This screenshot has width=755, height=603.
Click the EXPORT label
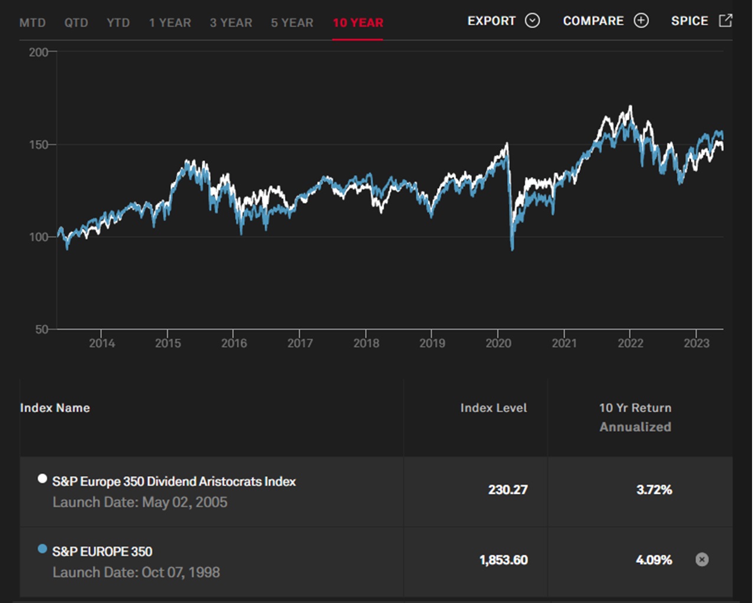pyautogui.click(x=491, y=21)
